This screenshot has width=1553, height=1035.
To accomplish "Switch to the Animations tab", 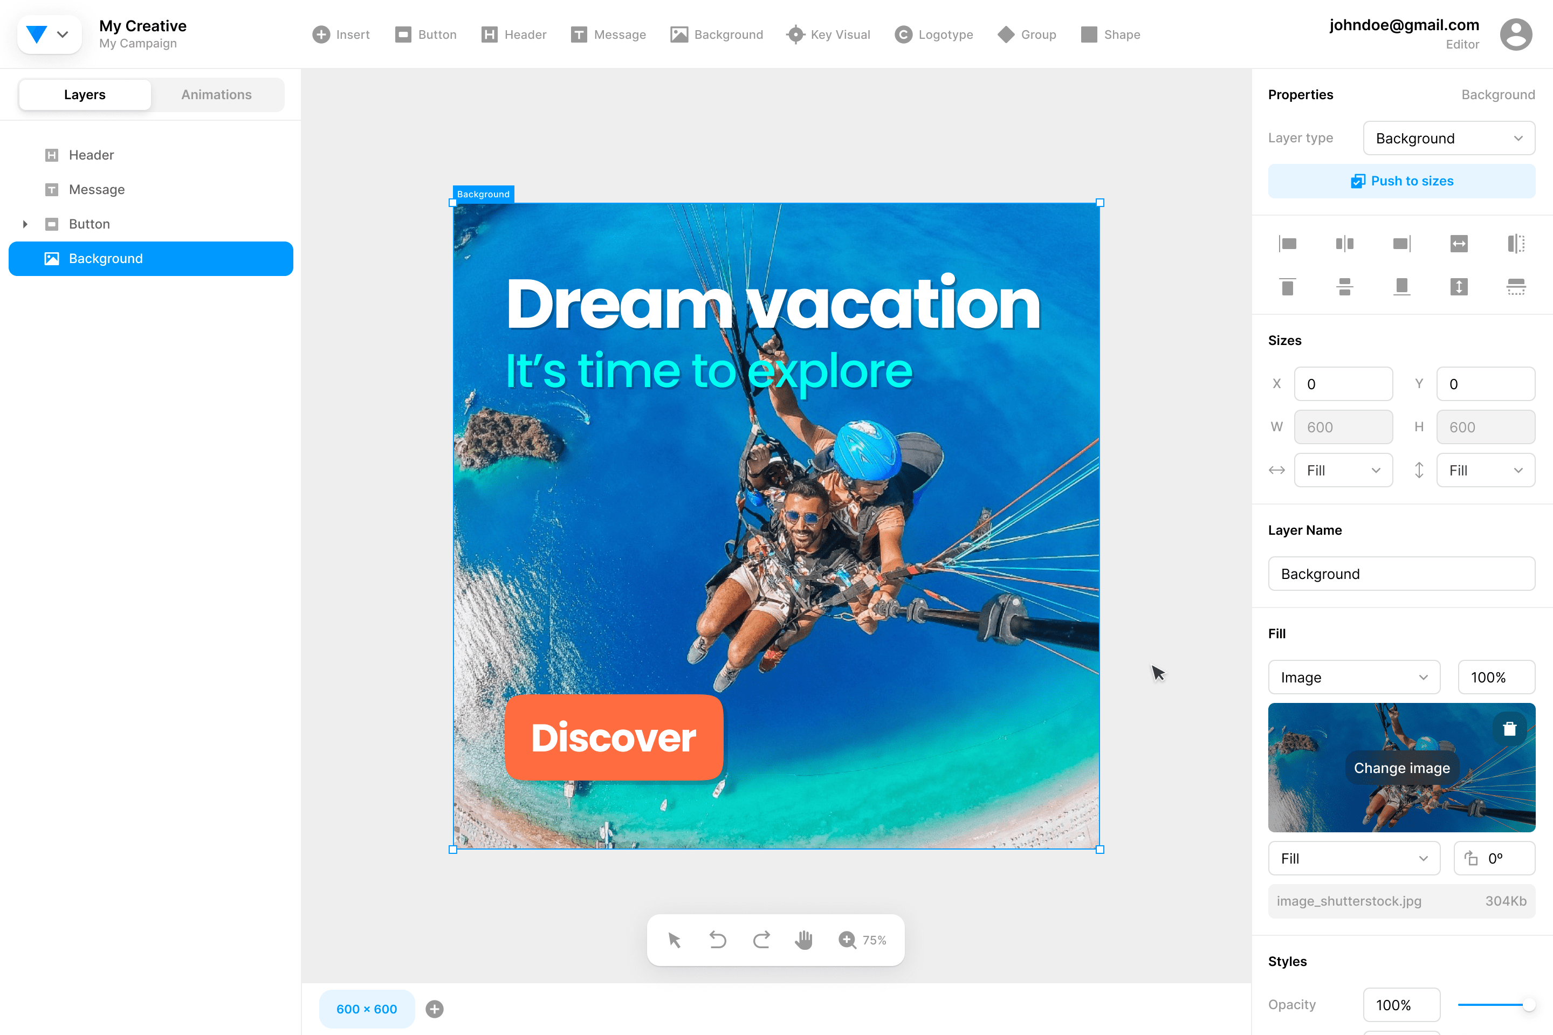I will coord(217,94).
